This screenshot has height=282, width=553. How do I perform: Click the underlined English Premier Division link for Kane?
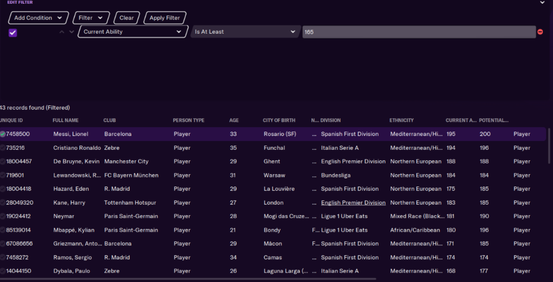click(353, 203)
